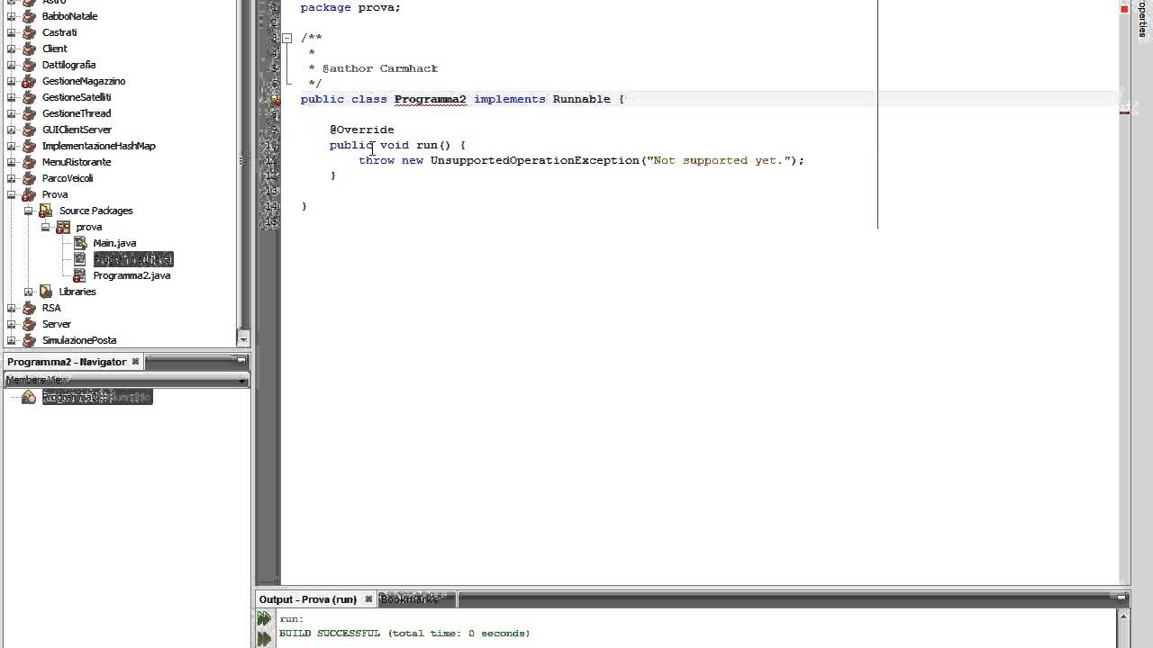The image size is (1153, 648).
Task: Expand the Server project node
Action: (x=12, y=324)
